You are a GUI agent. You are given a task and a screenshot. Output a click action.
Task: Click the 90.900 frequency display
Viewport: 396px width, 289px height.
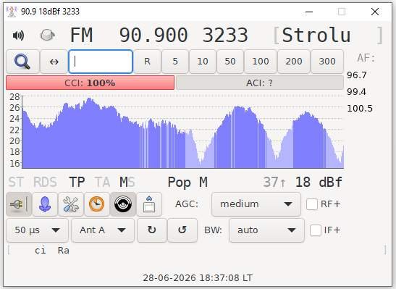coord(153,35)
